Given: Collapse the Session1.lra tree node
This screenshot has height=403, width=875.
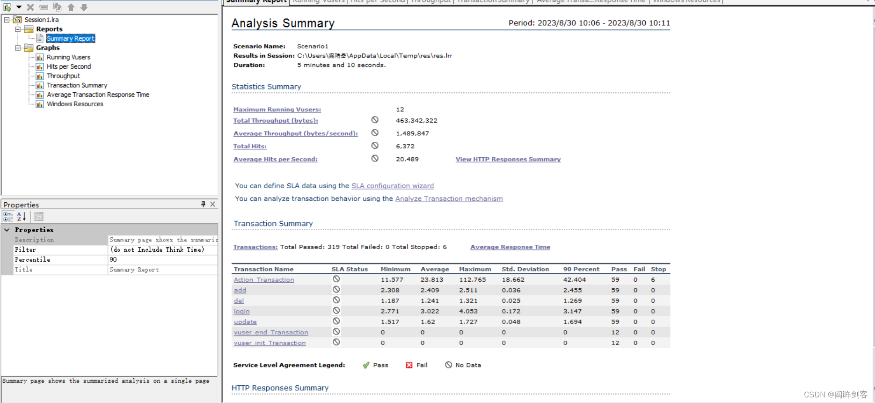Looking at the screenshot, I should 7,20.
